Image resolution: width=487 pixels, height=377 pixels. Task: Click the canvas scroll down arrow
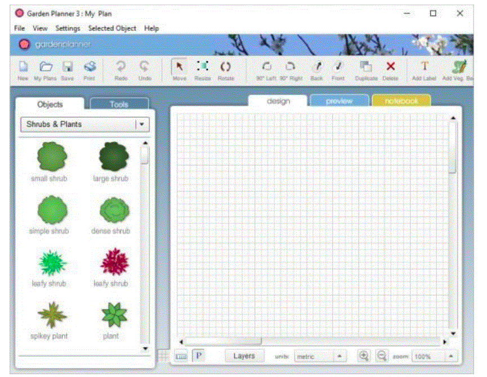[453, 334]
